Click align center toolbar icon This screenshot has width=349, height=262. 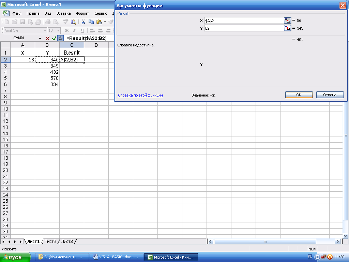pos(100,30)
